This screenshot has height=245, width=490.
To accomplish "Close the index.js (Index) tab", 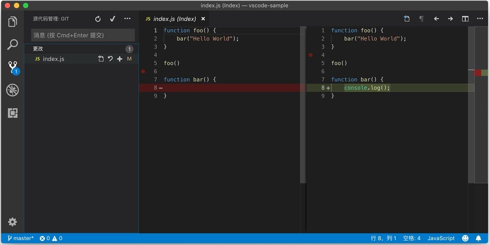I will (203, 19).
